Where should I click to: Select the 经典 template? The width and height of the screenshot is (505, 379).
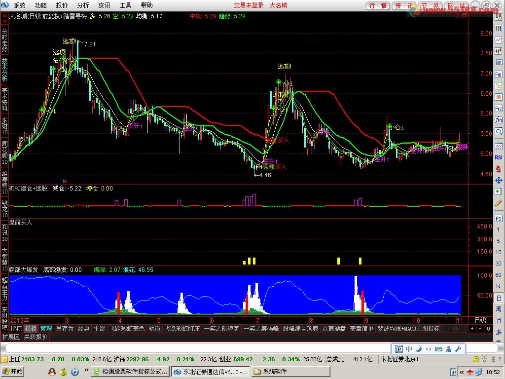(x=83, y=328)
